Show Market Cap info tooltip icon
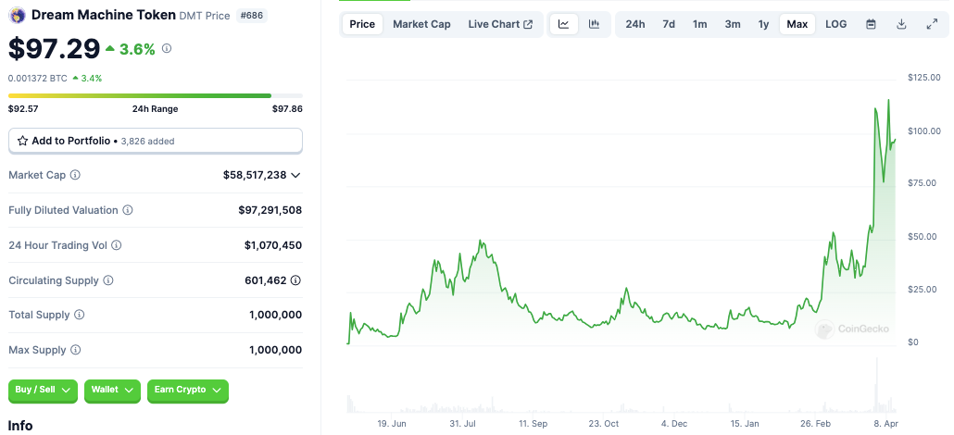 coord(75,175)
